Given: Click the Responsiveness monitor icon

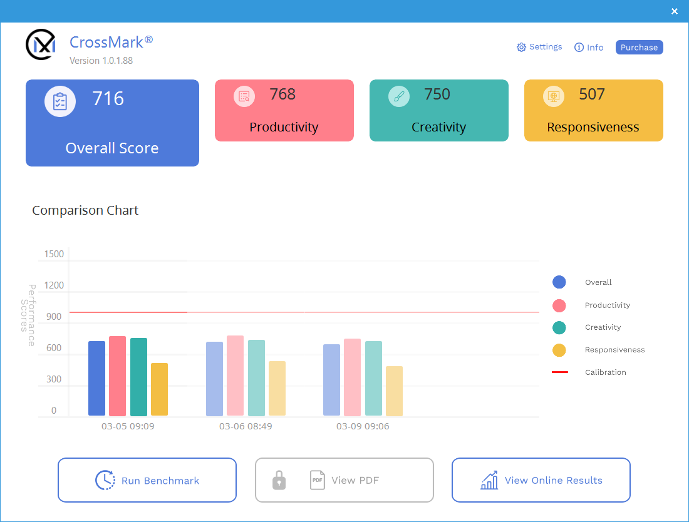Looking at the screenshot, I should click(x=554, y=96).
